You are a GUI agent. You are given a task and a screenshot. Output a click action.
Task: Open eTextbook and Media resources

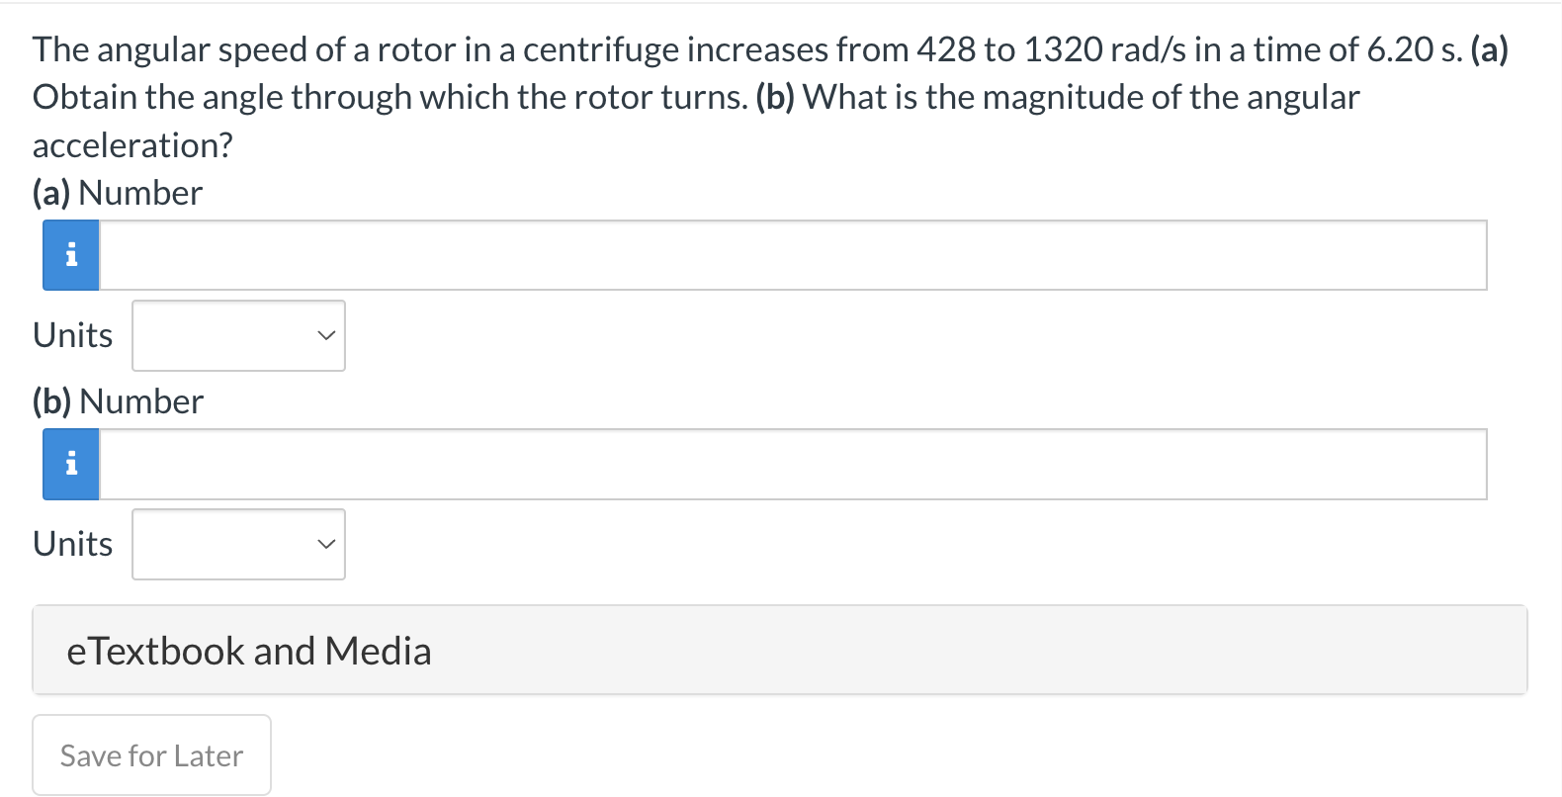click(248, 650)
